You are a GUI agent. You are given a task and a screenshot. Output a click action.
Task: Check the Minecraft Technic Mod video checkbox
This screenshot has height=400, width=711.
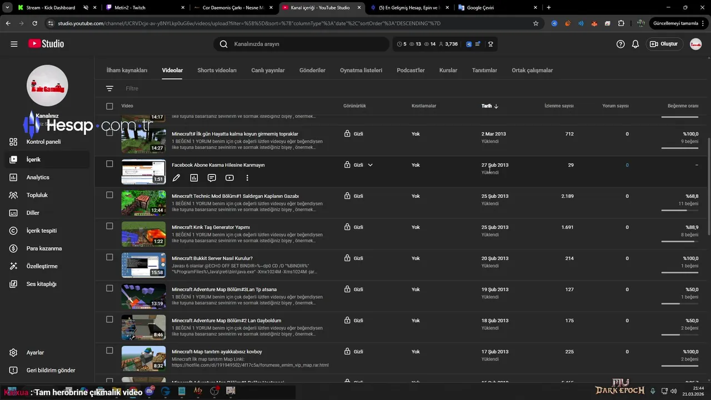point(109,195)
